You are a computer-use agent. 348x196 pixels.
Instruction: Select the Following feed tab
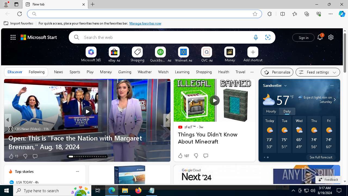pos(37,72)
